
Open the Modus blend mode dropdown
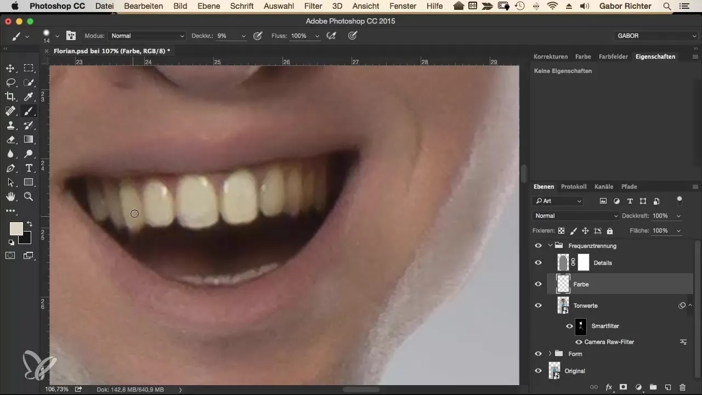147,36
